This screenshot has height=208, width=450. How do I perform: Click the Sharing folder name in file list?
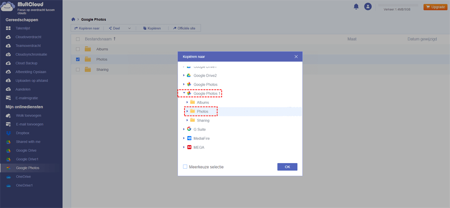click(x=102, y=70)
